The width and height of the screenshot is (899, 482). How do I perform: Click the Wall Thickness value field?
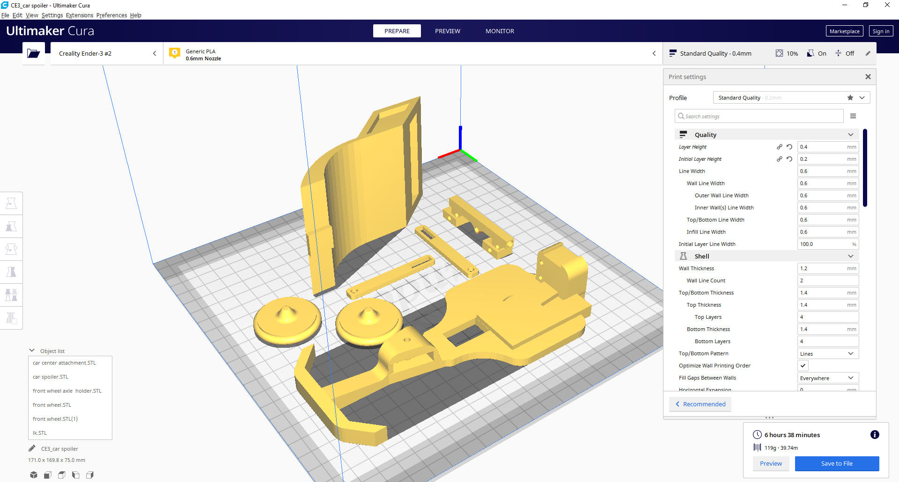pos(828,268)
